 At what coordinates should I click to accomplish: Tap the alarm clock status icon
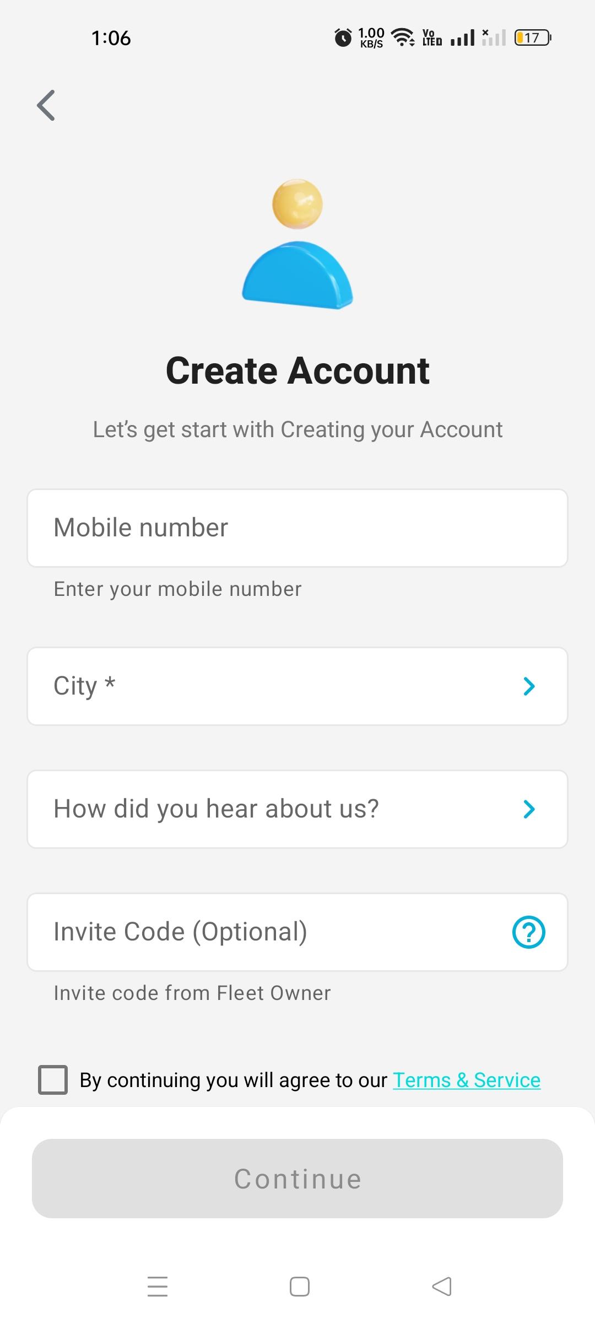[x=343, y=37]
